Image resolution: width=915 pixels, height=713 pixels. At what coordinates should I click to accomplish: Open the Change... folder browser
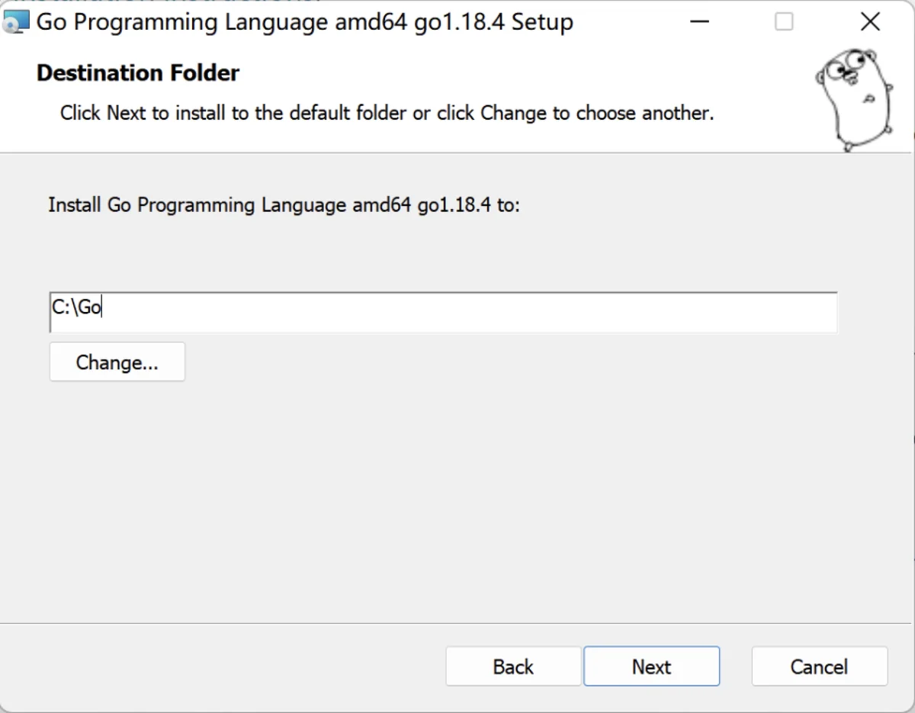(117, 362)
